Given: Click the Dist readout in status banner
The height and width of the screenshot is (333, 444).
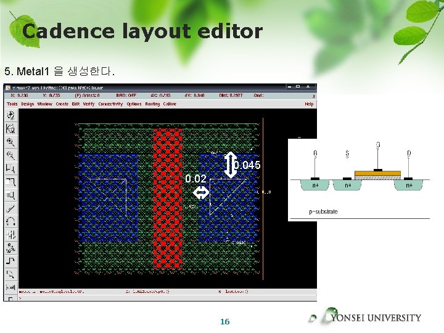Looking at the screenshot, I should point(231,96).
